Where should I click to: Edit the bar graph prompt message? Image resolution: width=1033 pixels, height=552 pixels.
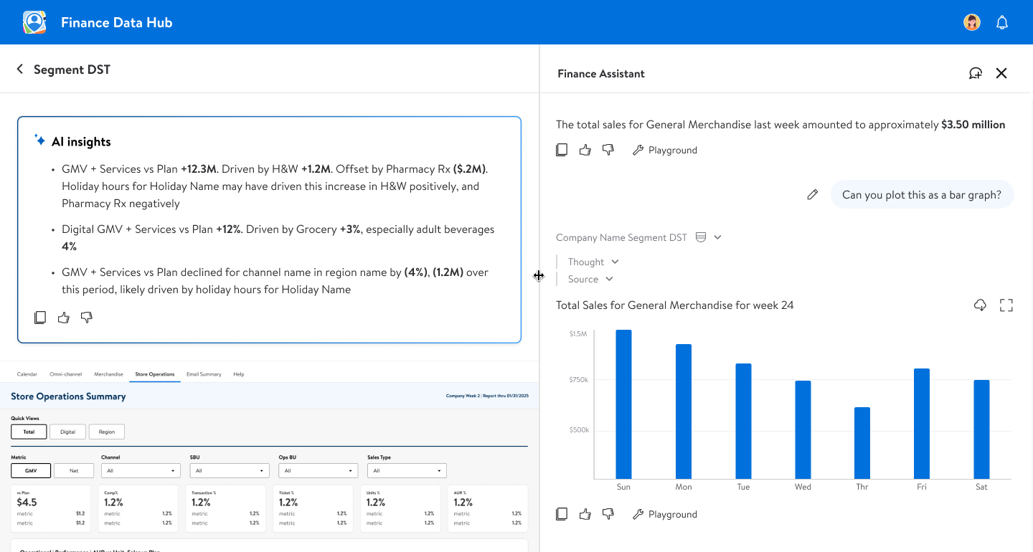812,194
